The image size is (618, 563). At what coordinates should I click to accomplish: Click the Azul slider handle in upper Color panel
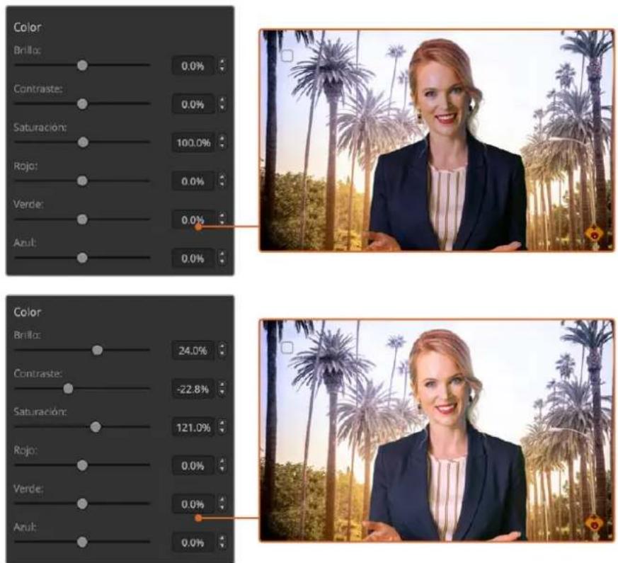82,258
